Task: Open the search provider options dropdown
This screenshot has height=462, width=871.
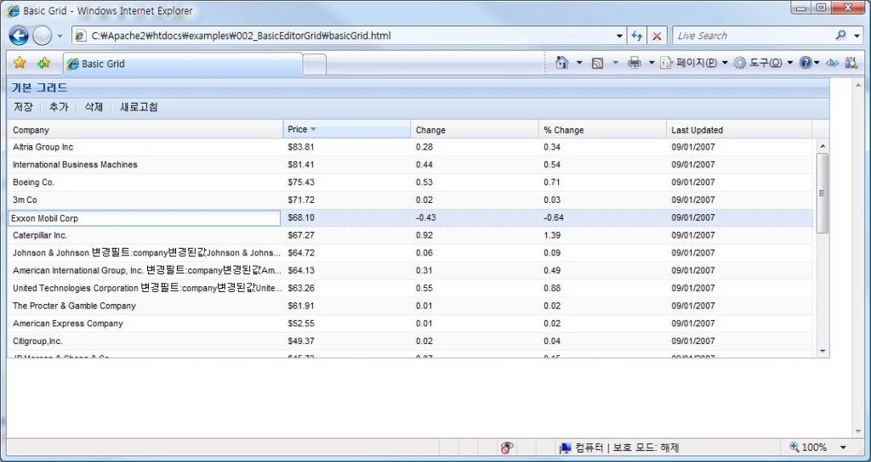Action: 857,36
